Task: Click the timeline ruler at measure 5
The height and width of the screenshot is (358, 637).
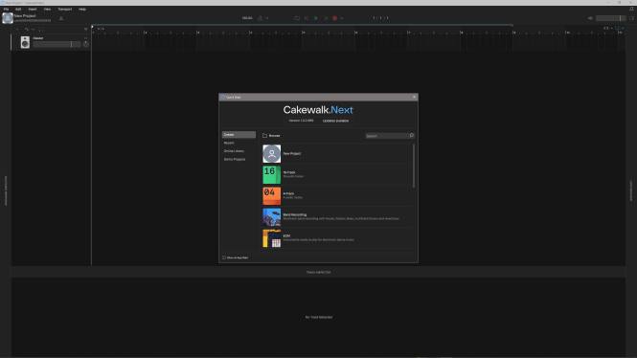Action: 304,32
